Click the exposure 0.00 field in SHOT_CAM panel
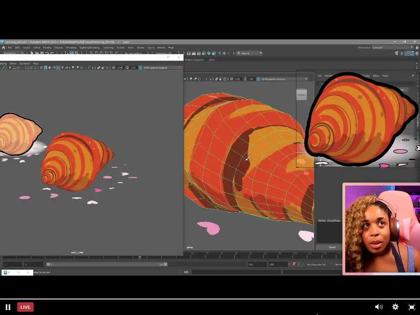420x315 pixels. point(119,68)
